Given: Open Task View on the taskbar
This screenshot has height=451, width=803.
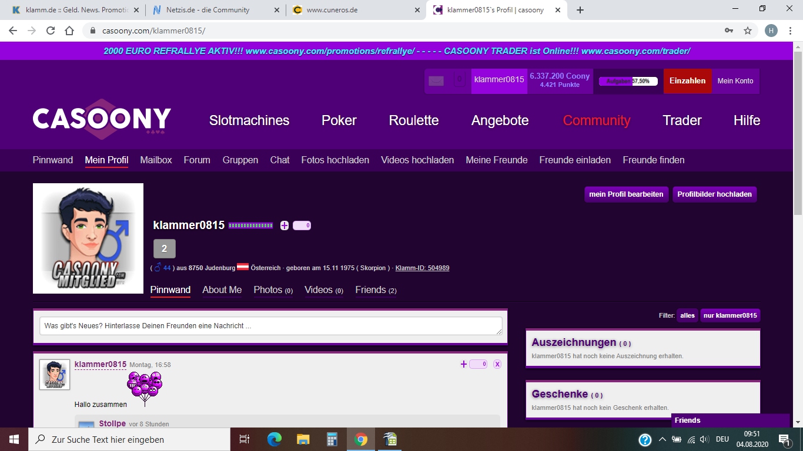Looking at the screenshot, I should [245, 439].
